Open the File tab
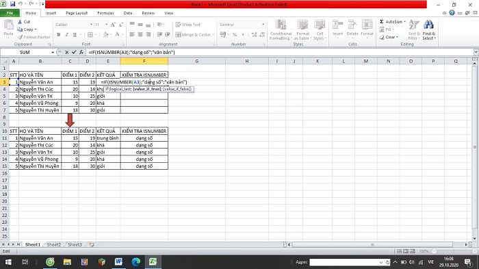Screen dimensions: 479x269 tap(10, 13)
